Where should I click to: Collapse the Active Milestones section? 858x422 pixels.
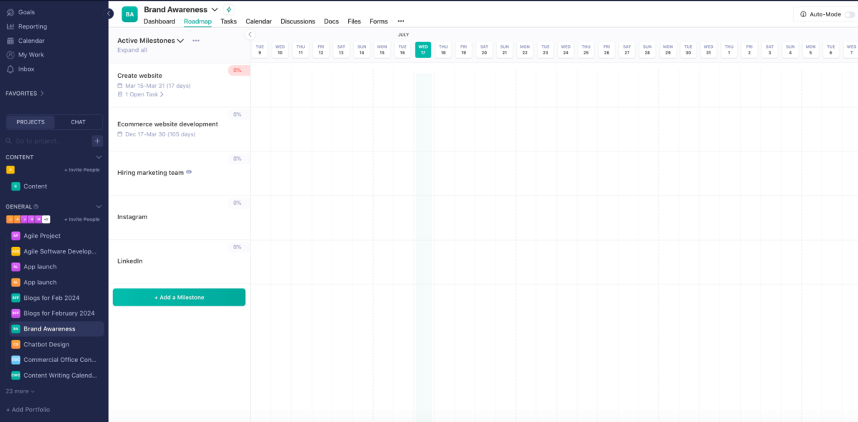point(182,41)
